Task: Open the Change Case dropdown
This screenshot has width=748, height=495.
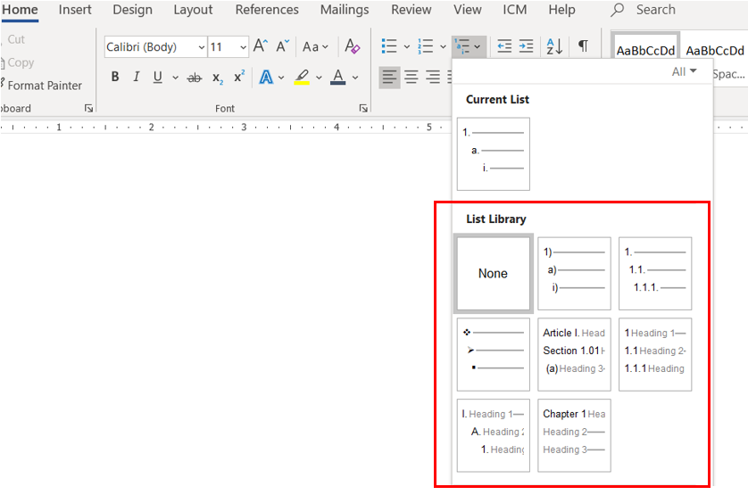Action: (315, 46)
